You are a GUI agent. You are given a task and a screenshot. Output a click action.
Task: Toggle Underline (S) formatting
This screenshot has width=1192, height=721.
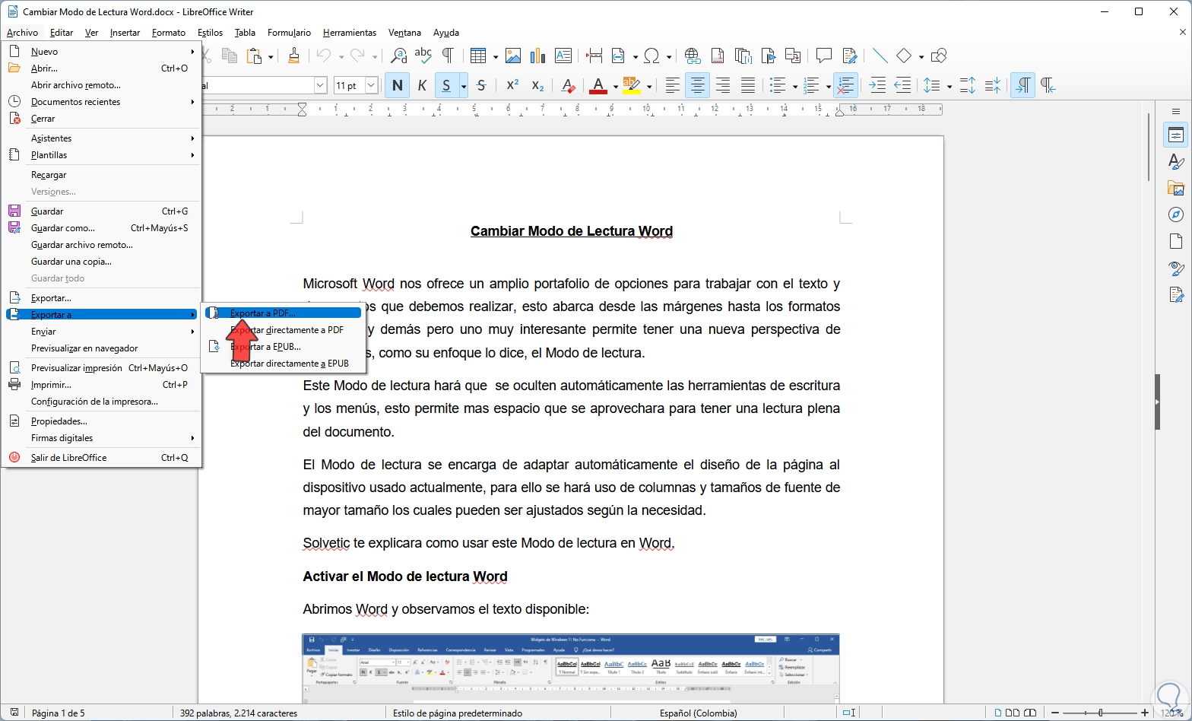(x=446, y=86)
